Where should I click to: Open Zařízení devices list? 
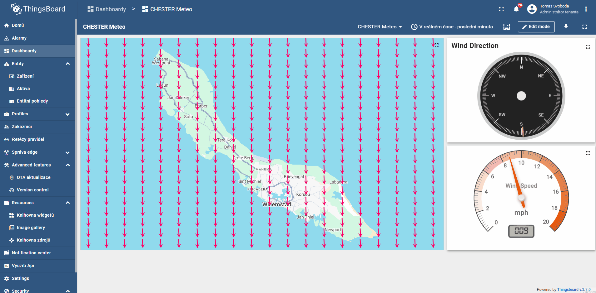[37, 76]
